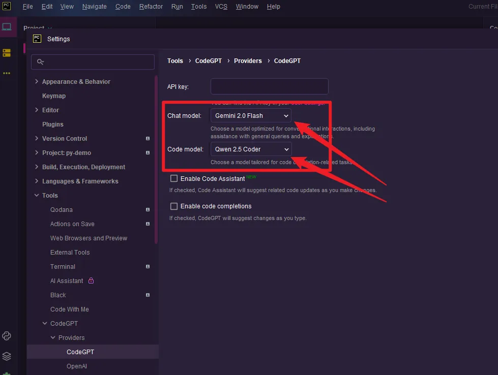This screenshot has height=375, width=498.
Task: Open the Window menu
Action: click(247, 6)
